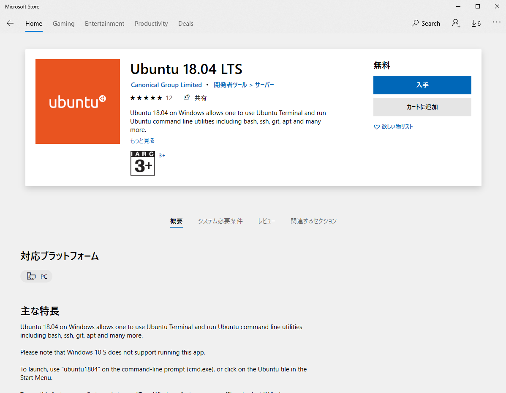Click the orange Ubuntu app logo

(78, 102)
